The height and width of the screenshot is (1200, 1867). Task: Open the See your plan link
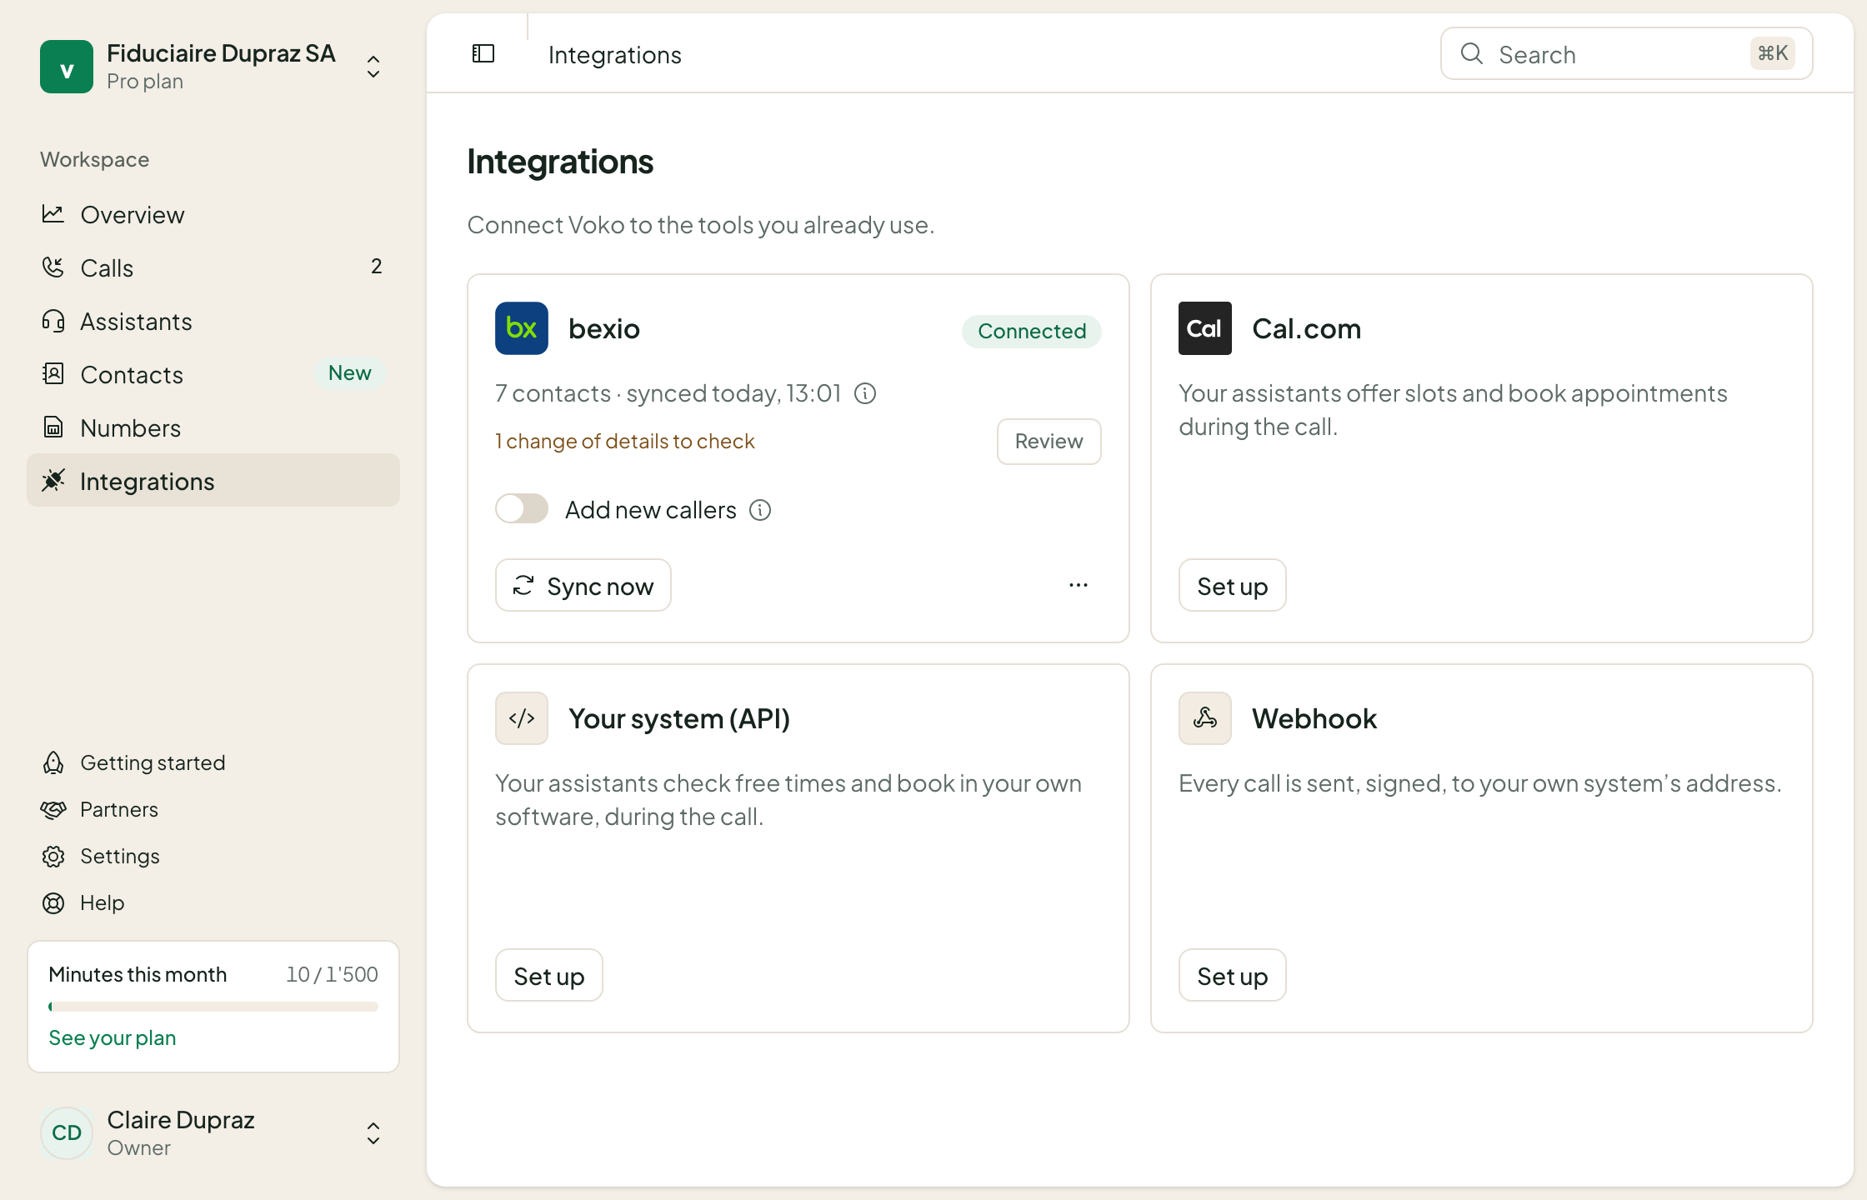113,1038
